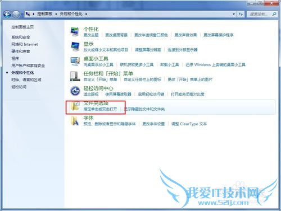
Task: Click the 更改声音效果 link
Action: 185,35
